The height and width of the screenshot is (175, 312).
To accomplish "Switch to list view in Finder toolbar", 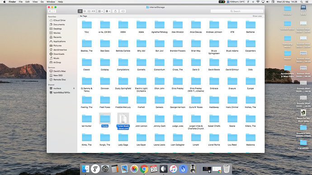I will (x=85, y=11).
